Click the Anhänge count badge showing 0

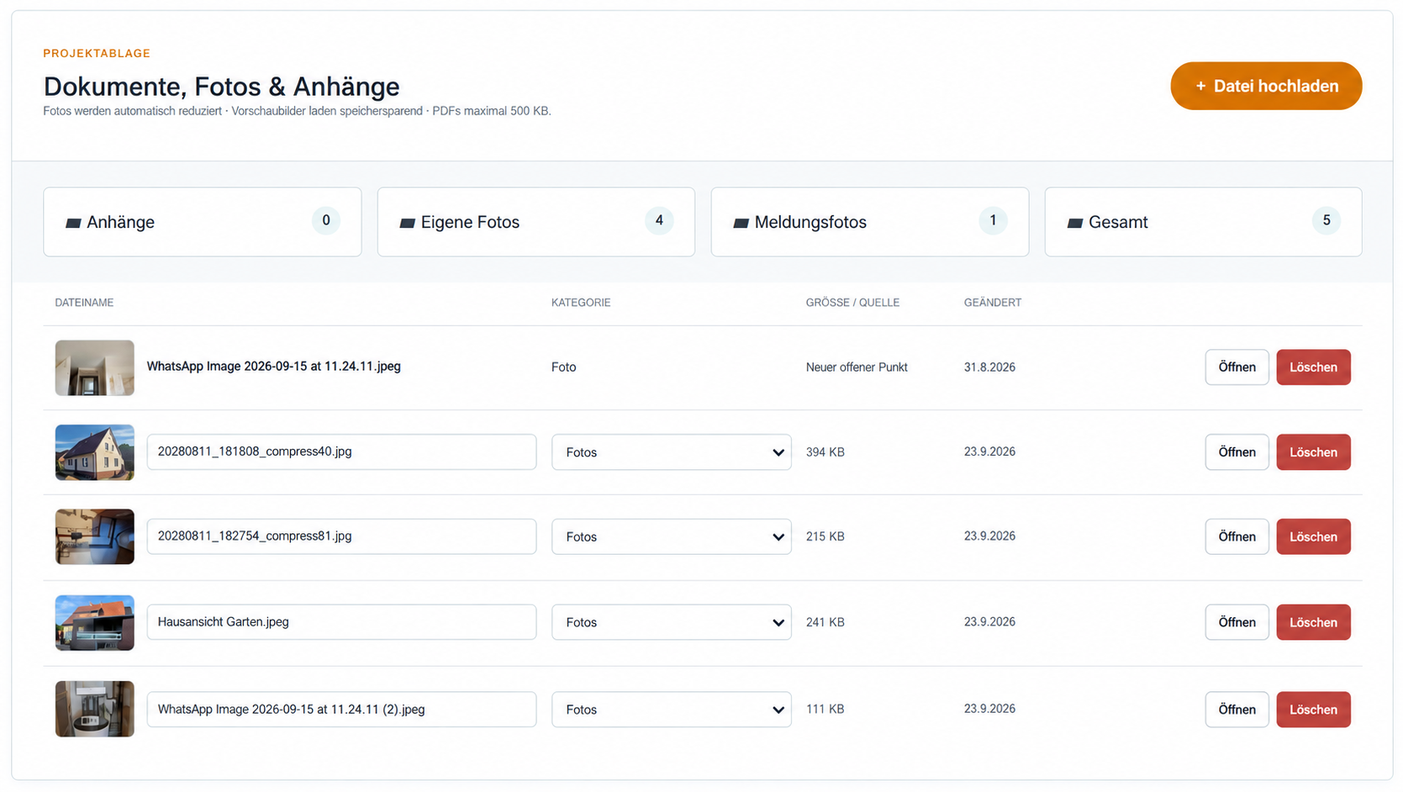(326, 220)
